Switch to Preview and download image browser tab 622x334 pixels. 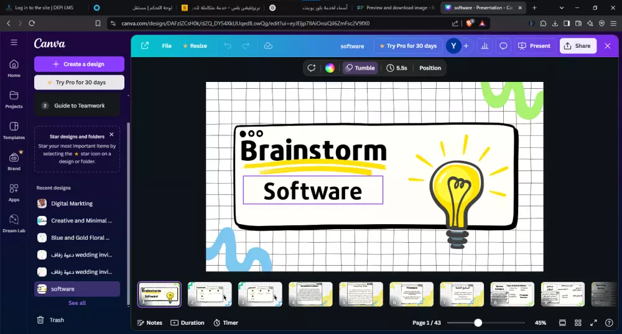pyautogui.click(x=396, y=7)
